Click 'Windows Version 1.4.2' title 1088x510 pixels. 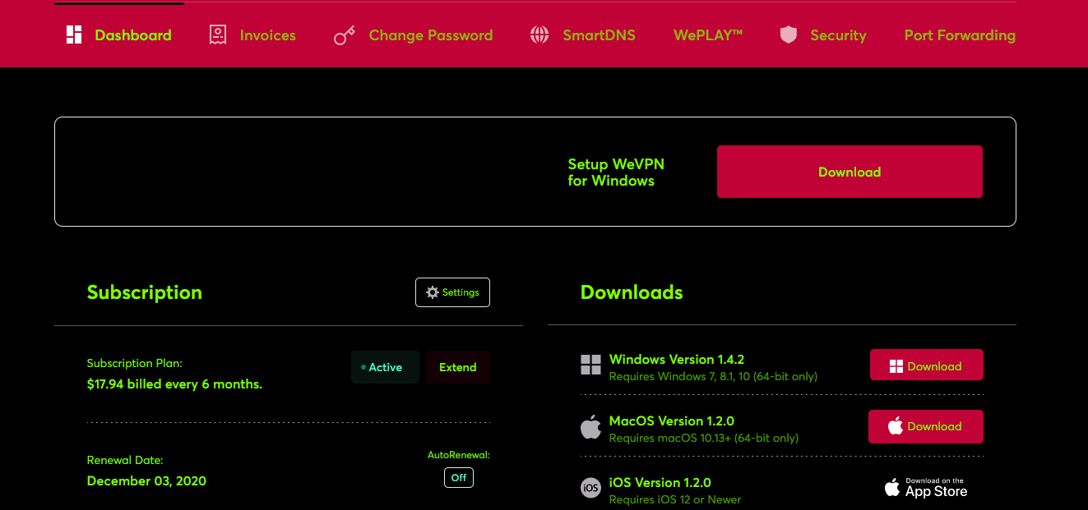[x=677, y=360]
